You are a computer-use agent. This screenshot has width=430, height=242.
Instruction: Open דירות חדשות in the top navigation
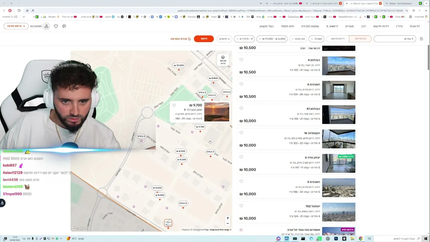pos(381,26)
